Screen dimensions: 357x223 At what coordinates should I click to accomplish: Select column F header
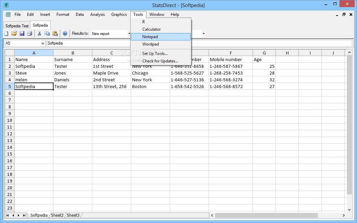231,53
